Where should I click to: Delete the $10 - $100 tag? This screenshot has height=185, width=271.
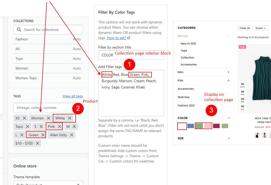tap(38, 143)
